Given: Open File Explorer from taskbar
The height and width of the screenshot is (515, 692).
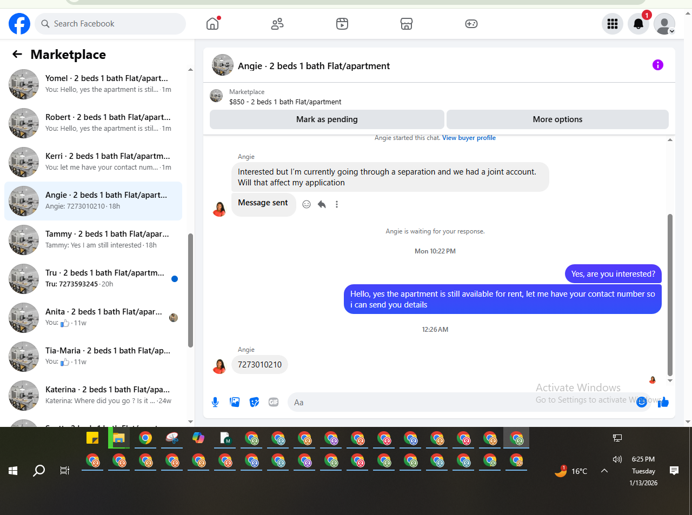Looking at the screenshot, I should point(119,438).
